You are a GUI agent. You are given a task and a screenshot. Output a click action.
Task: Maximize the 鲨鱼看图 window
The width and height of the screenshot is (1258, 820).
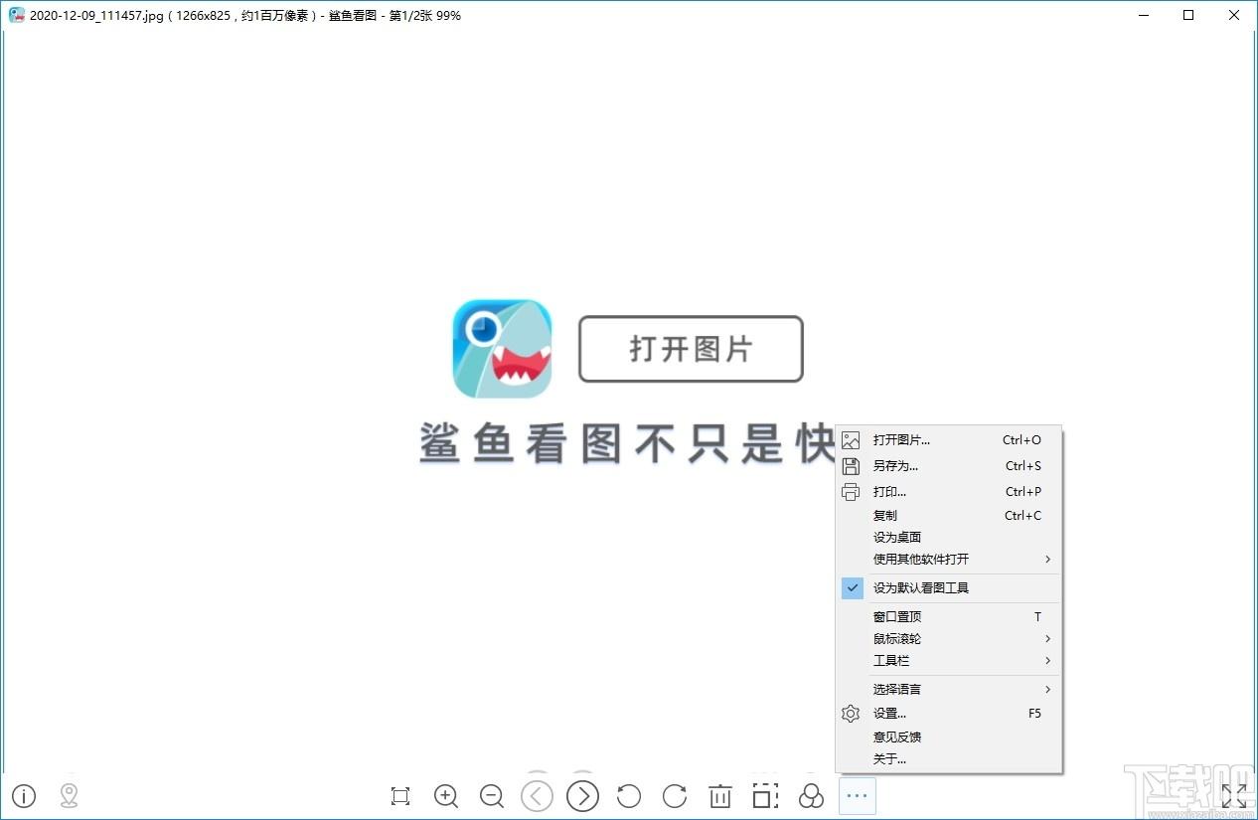point(1188,15)
